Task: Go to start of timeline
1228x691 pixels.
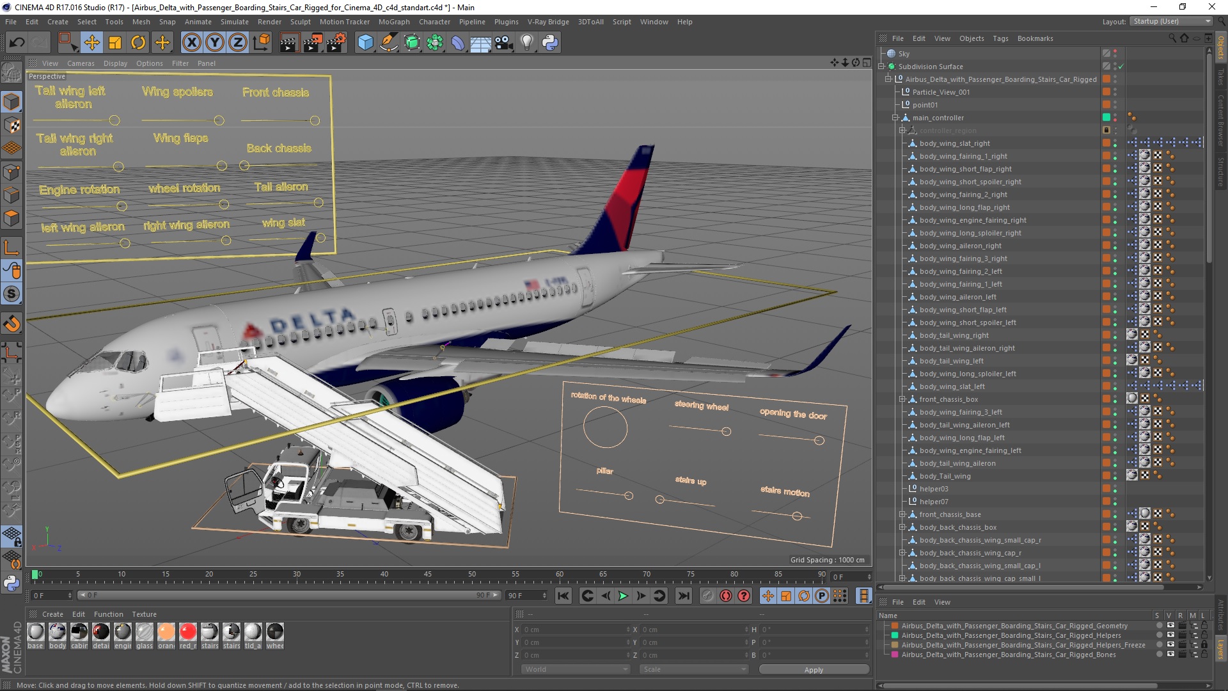Action: click(x=563, y=596)
